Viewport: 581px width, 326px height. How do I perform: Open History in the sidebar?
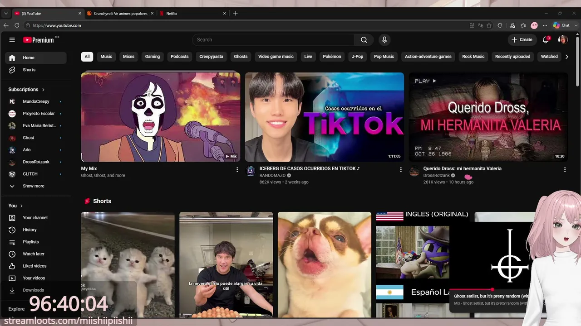coord(36,230)
